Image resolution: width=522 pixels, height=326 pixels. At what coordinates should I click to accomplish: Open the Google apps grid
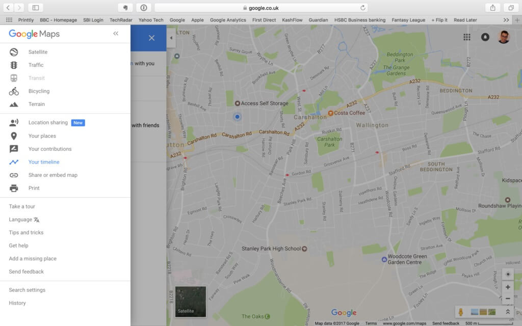point(467,37)
